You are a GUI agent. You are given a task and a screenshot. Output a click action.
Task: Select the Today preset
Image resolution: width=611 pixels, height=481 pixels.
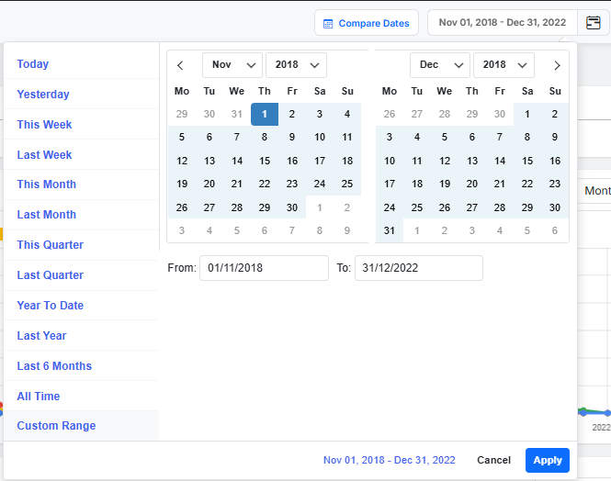tap(33, 64)
